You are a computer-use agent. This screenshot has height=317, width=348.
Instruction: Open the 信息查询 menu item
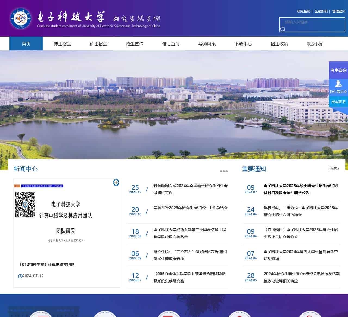(x=171, y=44)
